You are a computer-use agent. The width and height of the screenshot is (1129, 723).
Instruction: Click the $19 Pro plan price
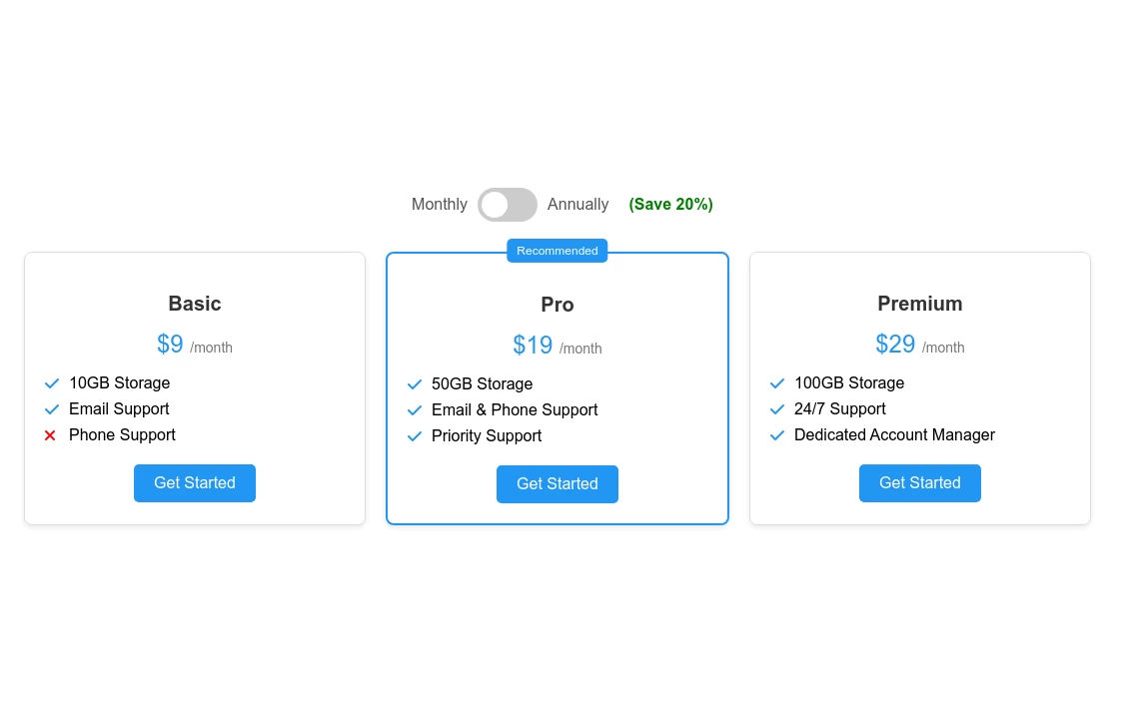coord(533,346)
